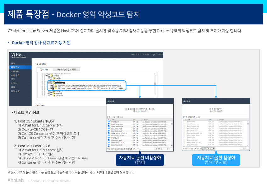Viewport: 267px width, 185px height.
Task: Collapse the docker tree node
Action: click(x=47, y=76)
